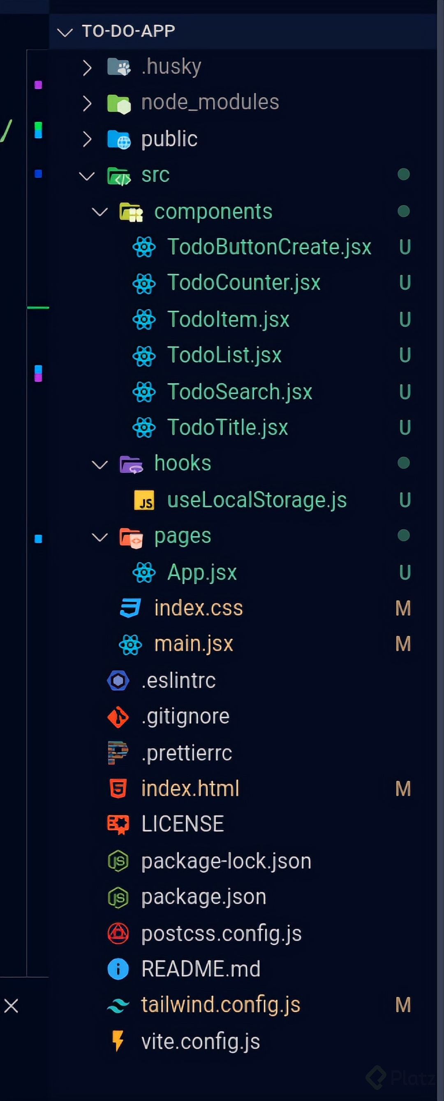The width and height of the screenshot is (444, 1101).
Task: Open README.md file
Action: pos(201,969)
